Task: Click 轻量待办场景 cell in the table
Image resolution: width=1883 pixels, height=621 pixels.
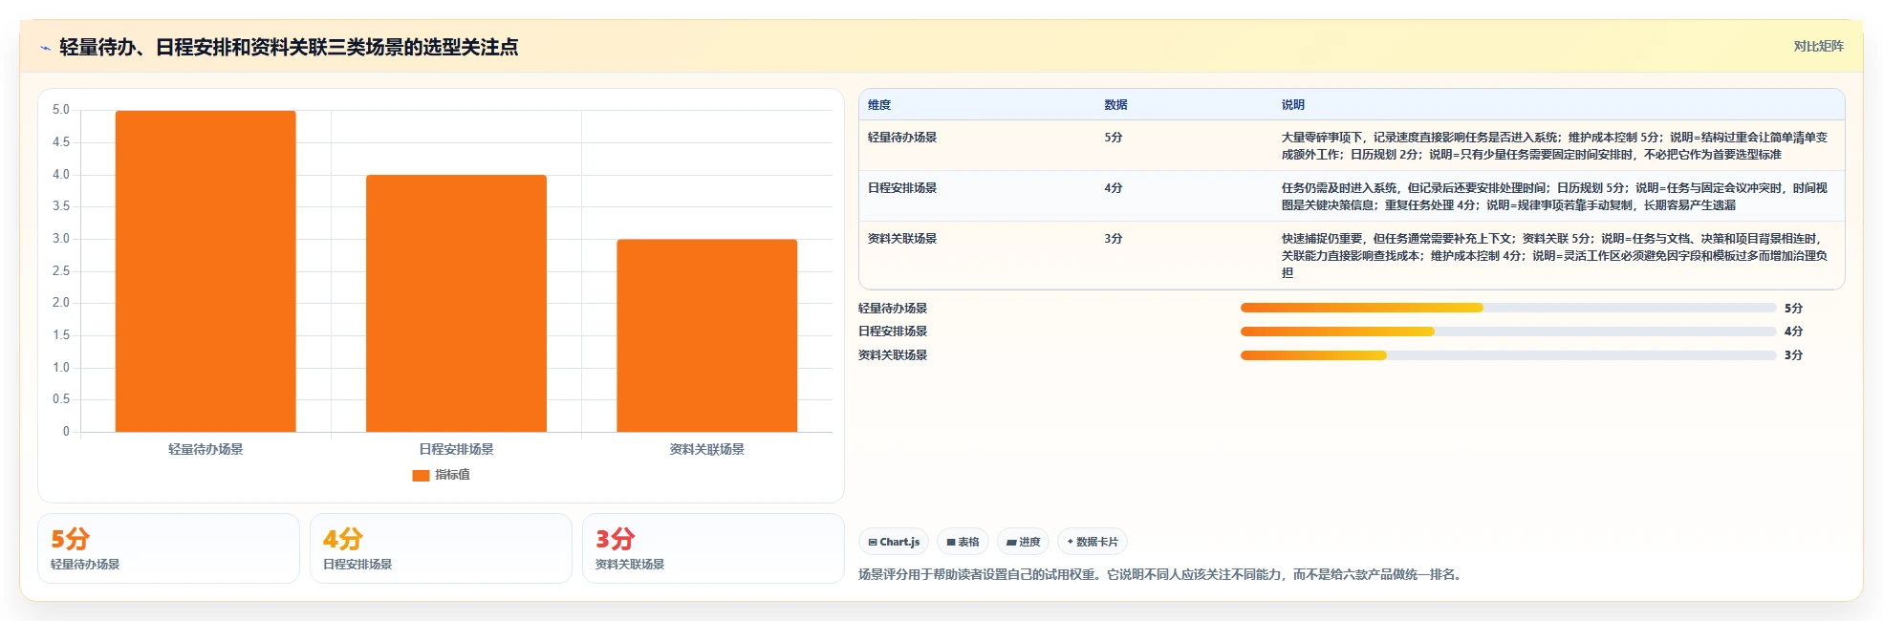Action: (902, 138)
